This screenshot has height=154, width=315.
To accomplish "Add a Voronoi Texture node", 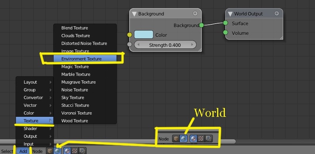I will pos(85,113).
